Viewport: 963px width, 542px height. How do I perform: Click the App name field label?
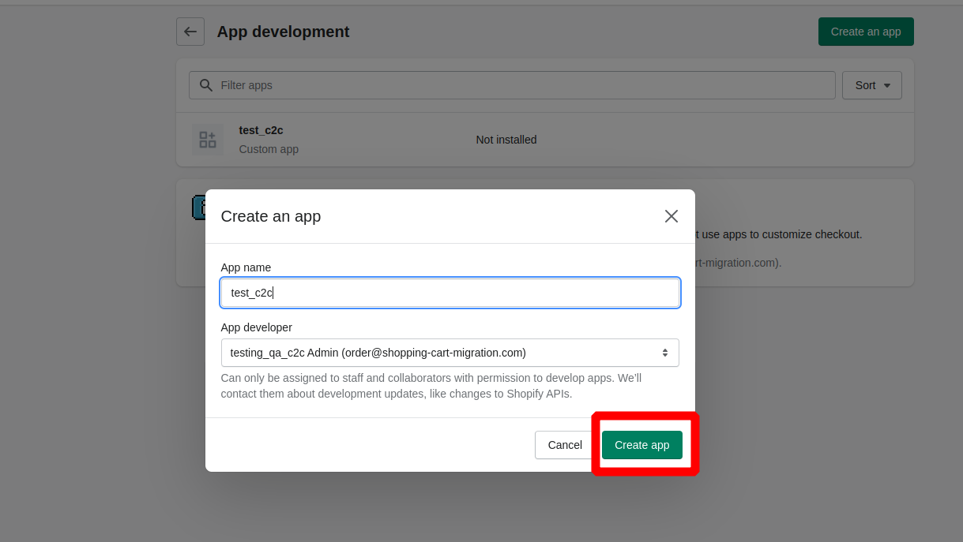(x=246, y=267)
